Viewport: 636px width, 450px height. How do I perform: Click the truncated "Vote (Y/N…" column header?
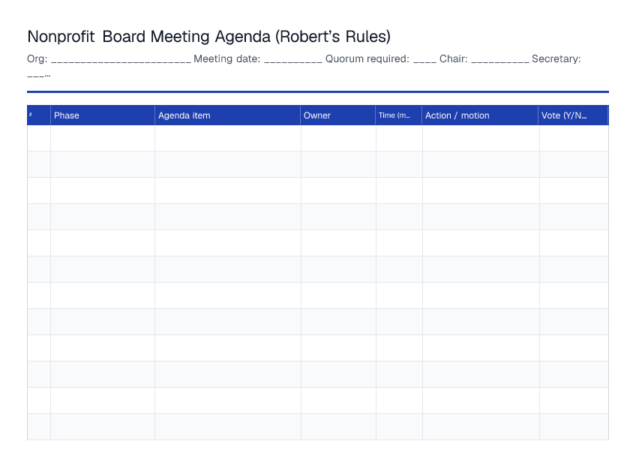pos(573,115)
